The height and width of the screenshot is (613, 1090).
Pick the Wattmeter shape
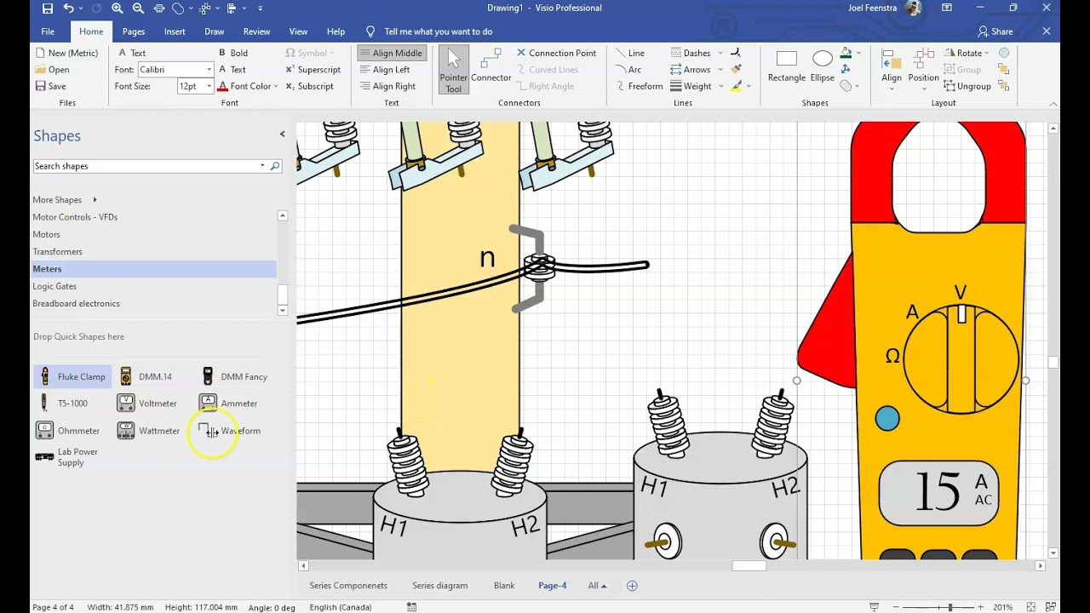click(149, 431)
